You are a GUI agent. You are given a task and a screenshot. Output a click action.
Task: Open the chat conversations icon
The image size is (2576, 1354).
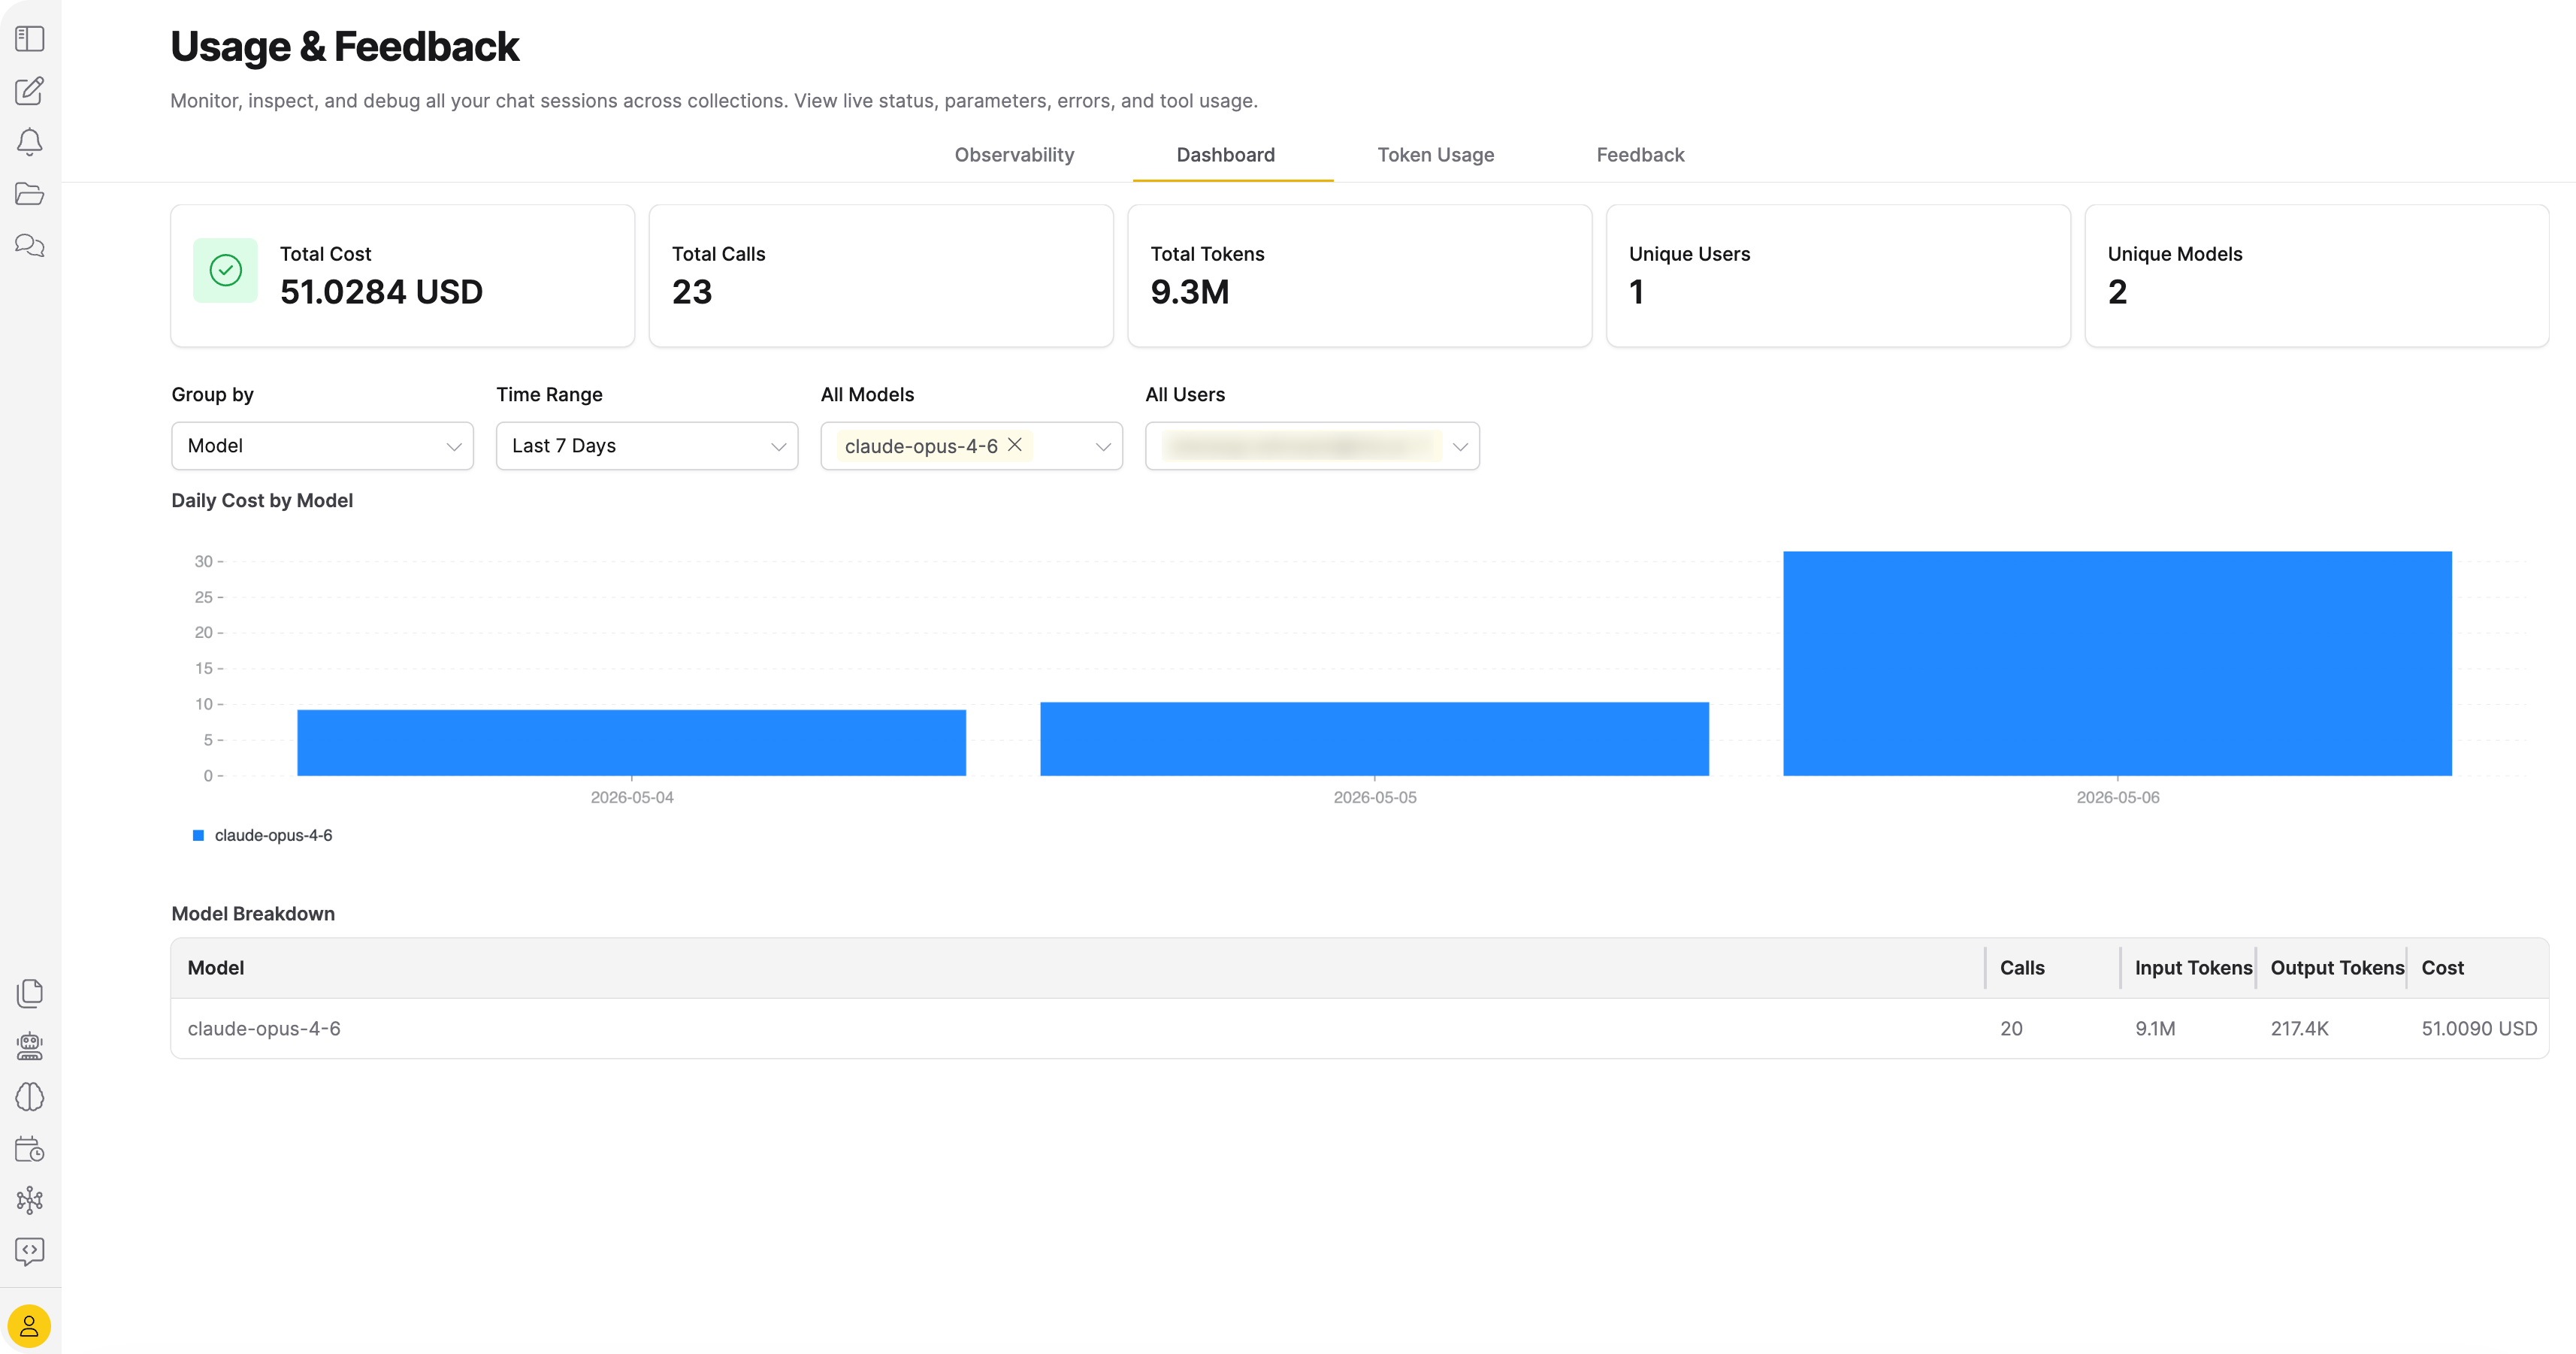tap(30, 246)
